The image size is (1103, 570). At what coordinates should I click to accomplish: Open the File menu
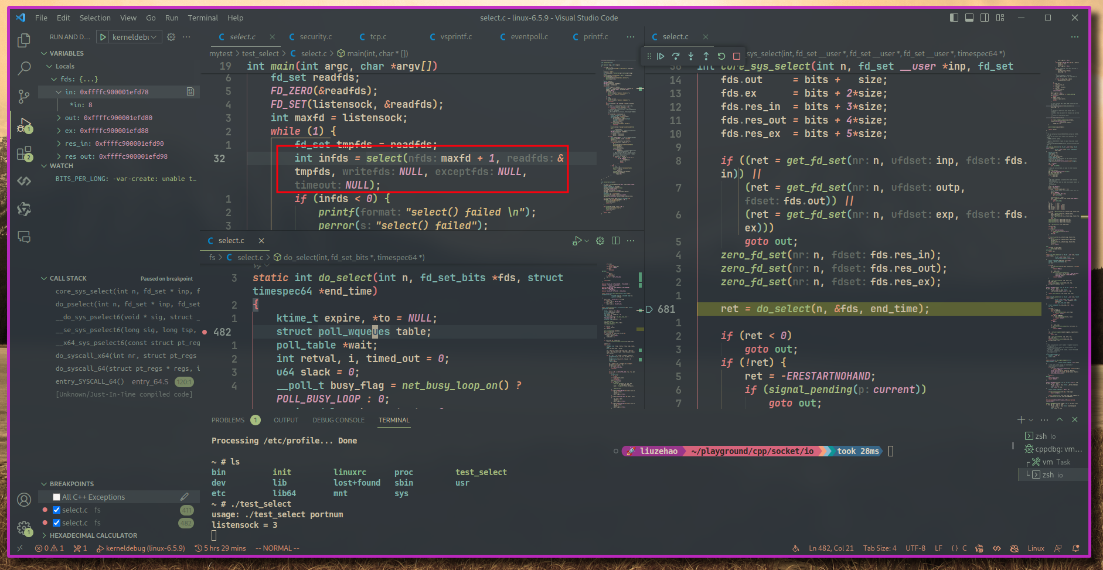[41, 18]
